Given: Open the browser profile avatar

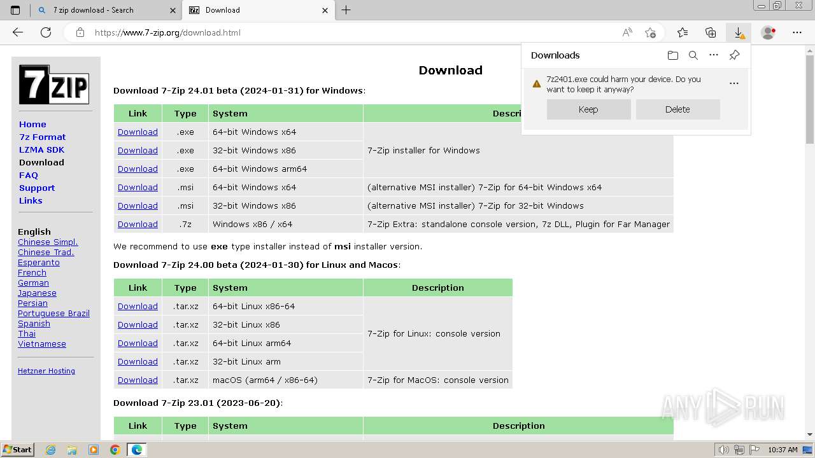Looking at the screenshot, I should (769, 32).
